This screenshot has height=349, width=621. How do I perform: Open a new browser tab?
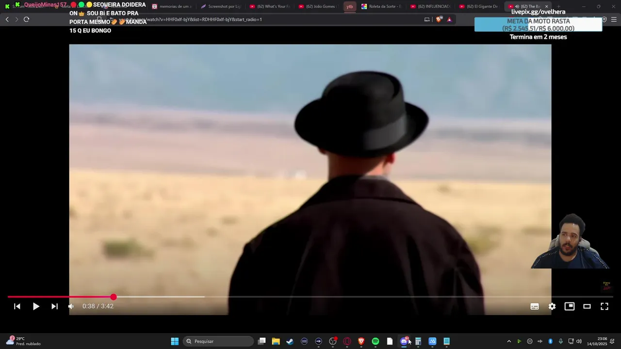[x=559, y=6]
